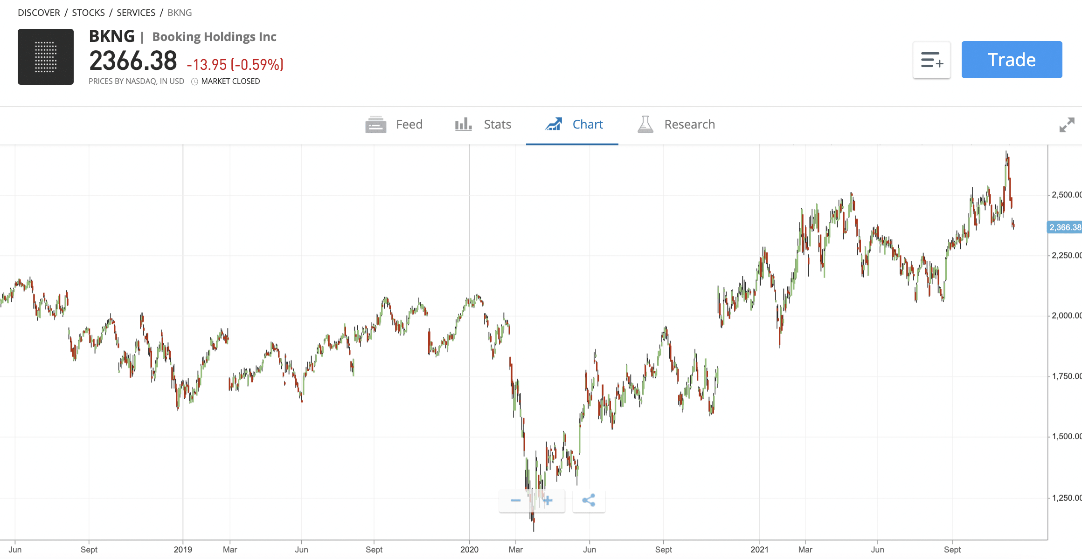Zoom in chart with plus button

[548, 501]
